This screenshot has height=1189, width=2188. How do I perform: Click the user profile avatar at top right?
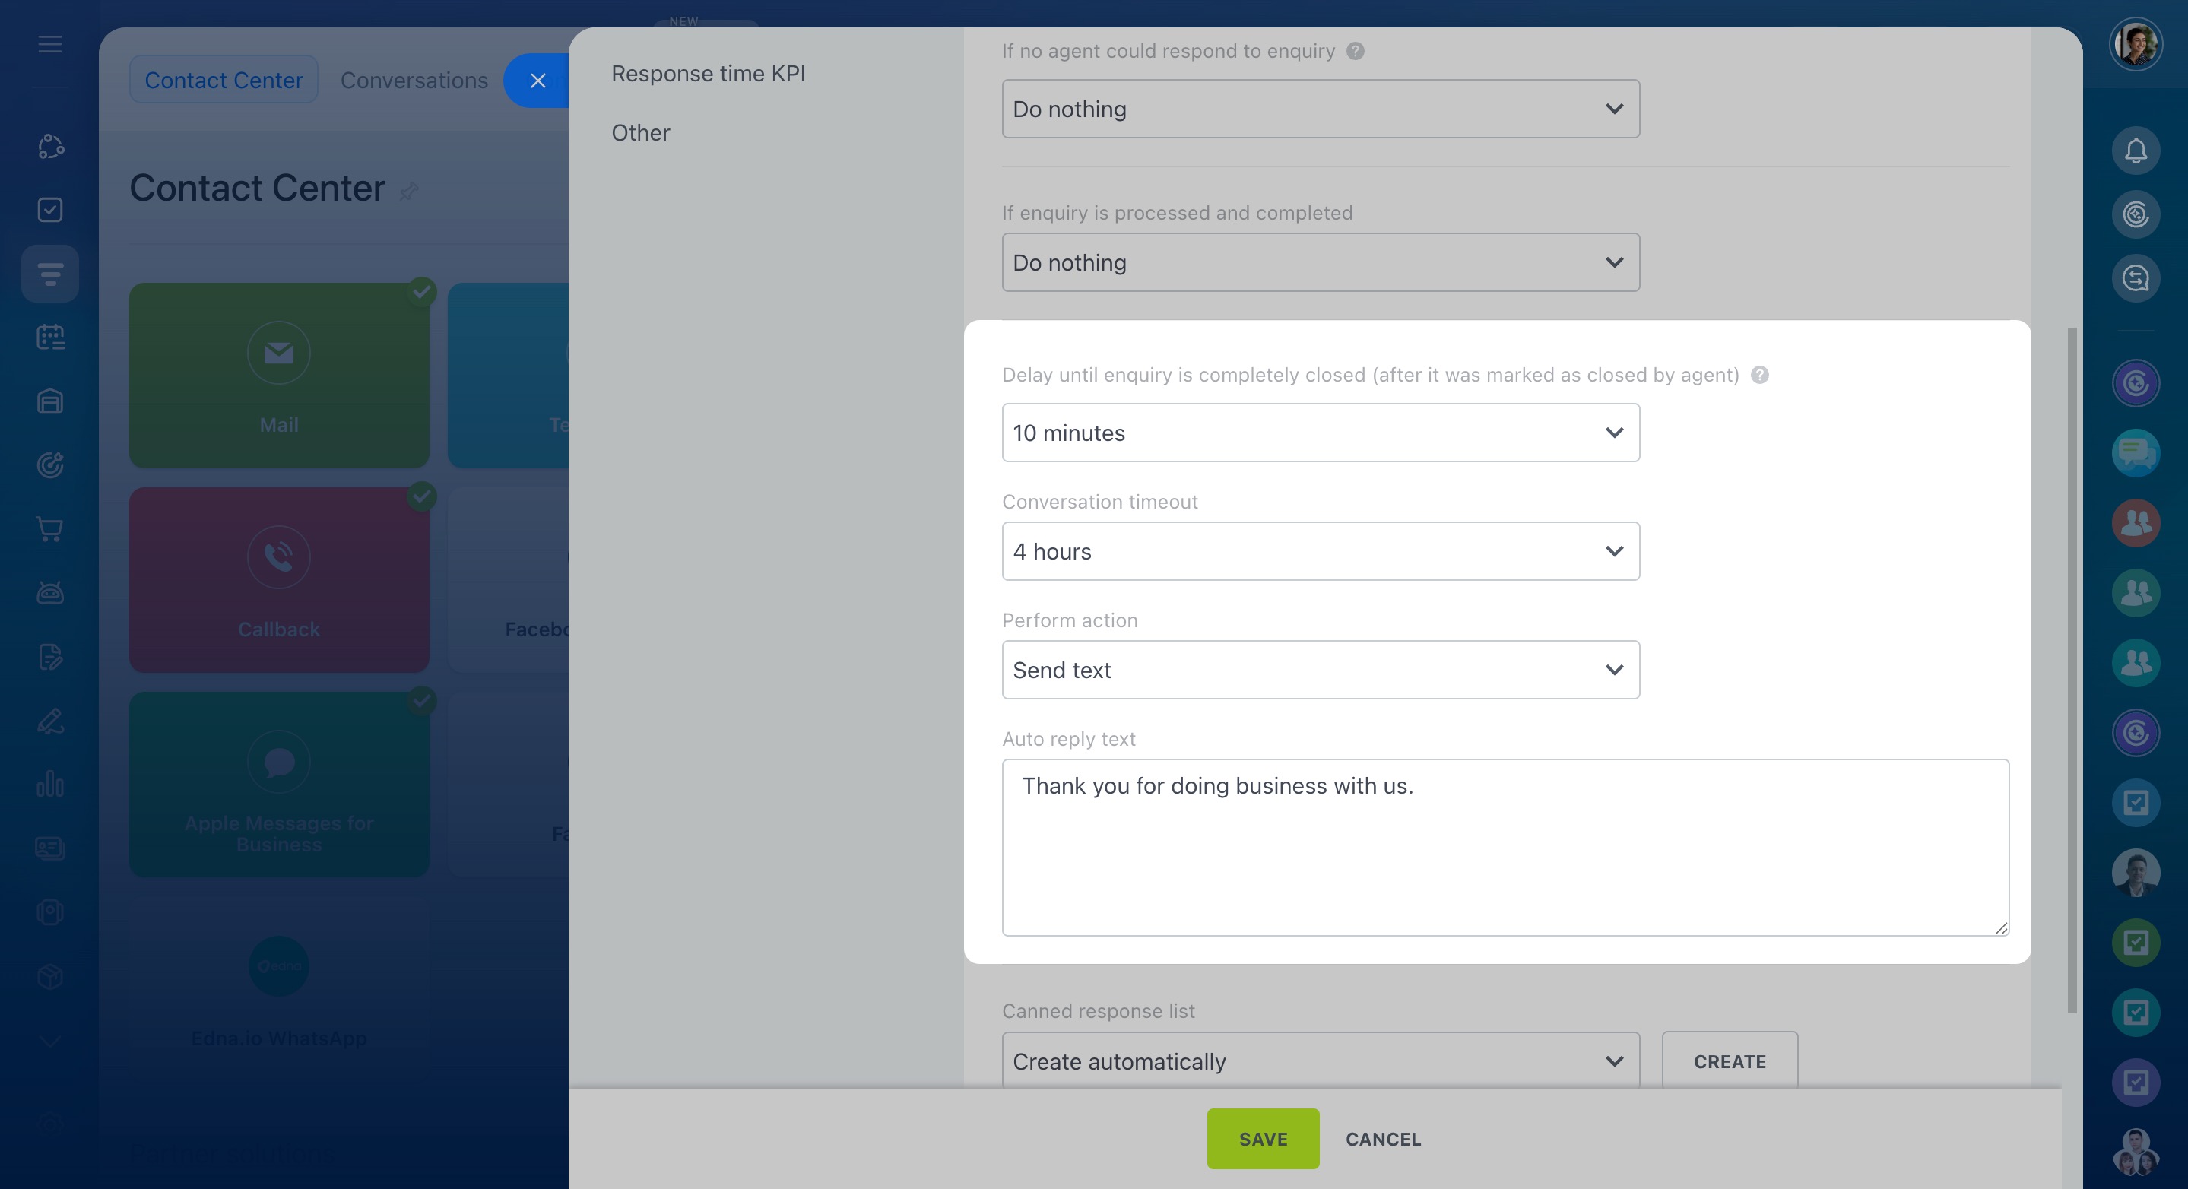(x=2136, y=44)
